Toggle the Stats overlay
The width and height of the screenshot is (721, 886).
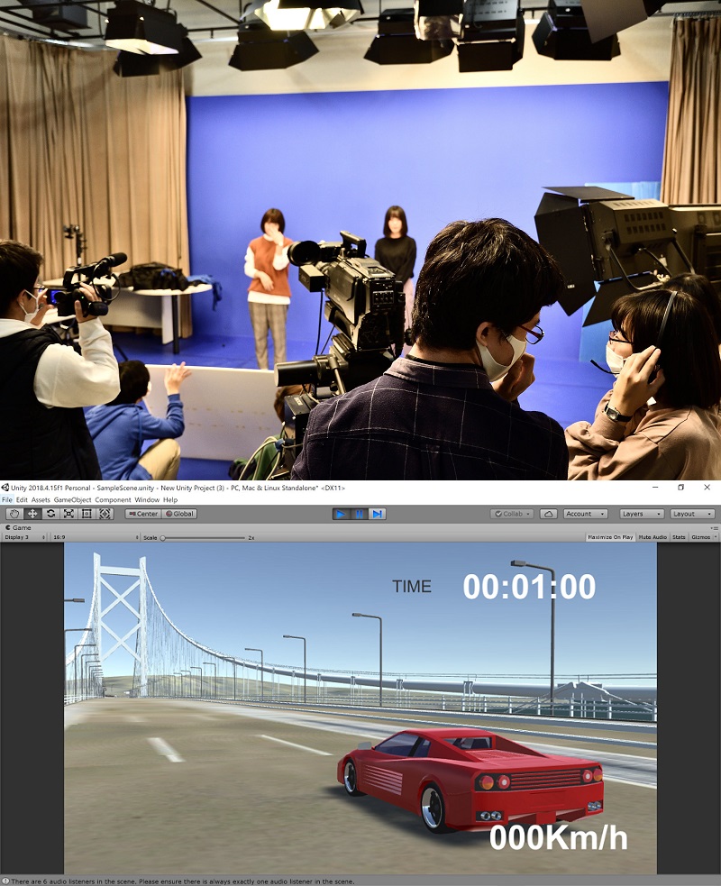point(679,537)
